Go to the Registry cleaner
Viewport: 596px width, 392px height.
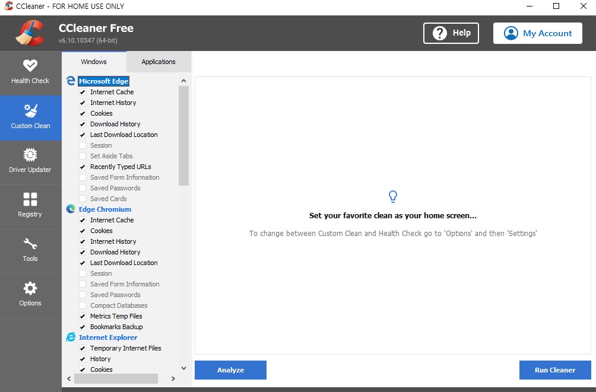(30, 206)
